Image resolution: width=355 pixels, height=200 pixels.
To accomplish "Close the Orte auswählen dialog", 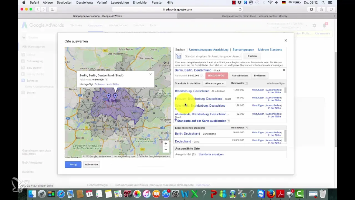I will click(286, 41).
